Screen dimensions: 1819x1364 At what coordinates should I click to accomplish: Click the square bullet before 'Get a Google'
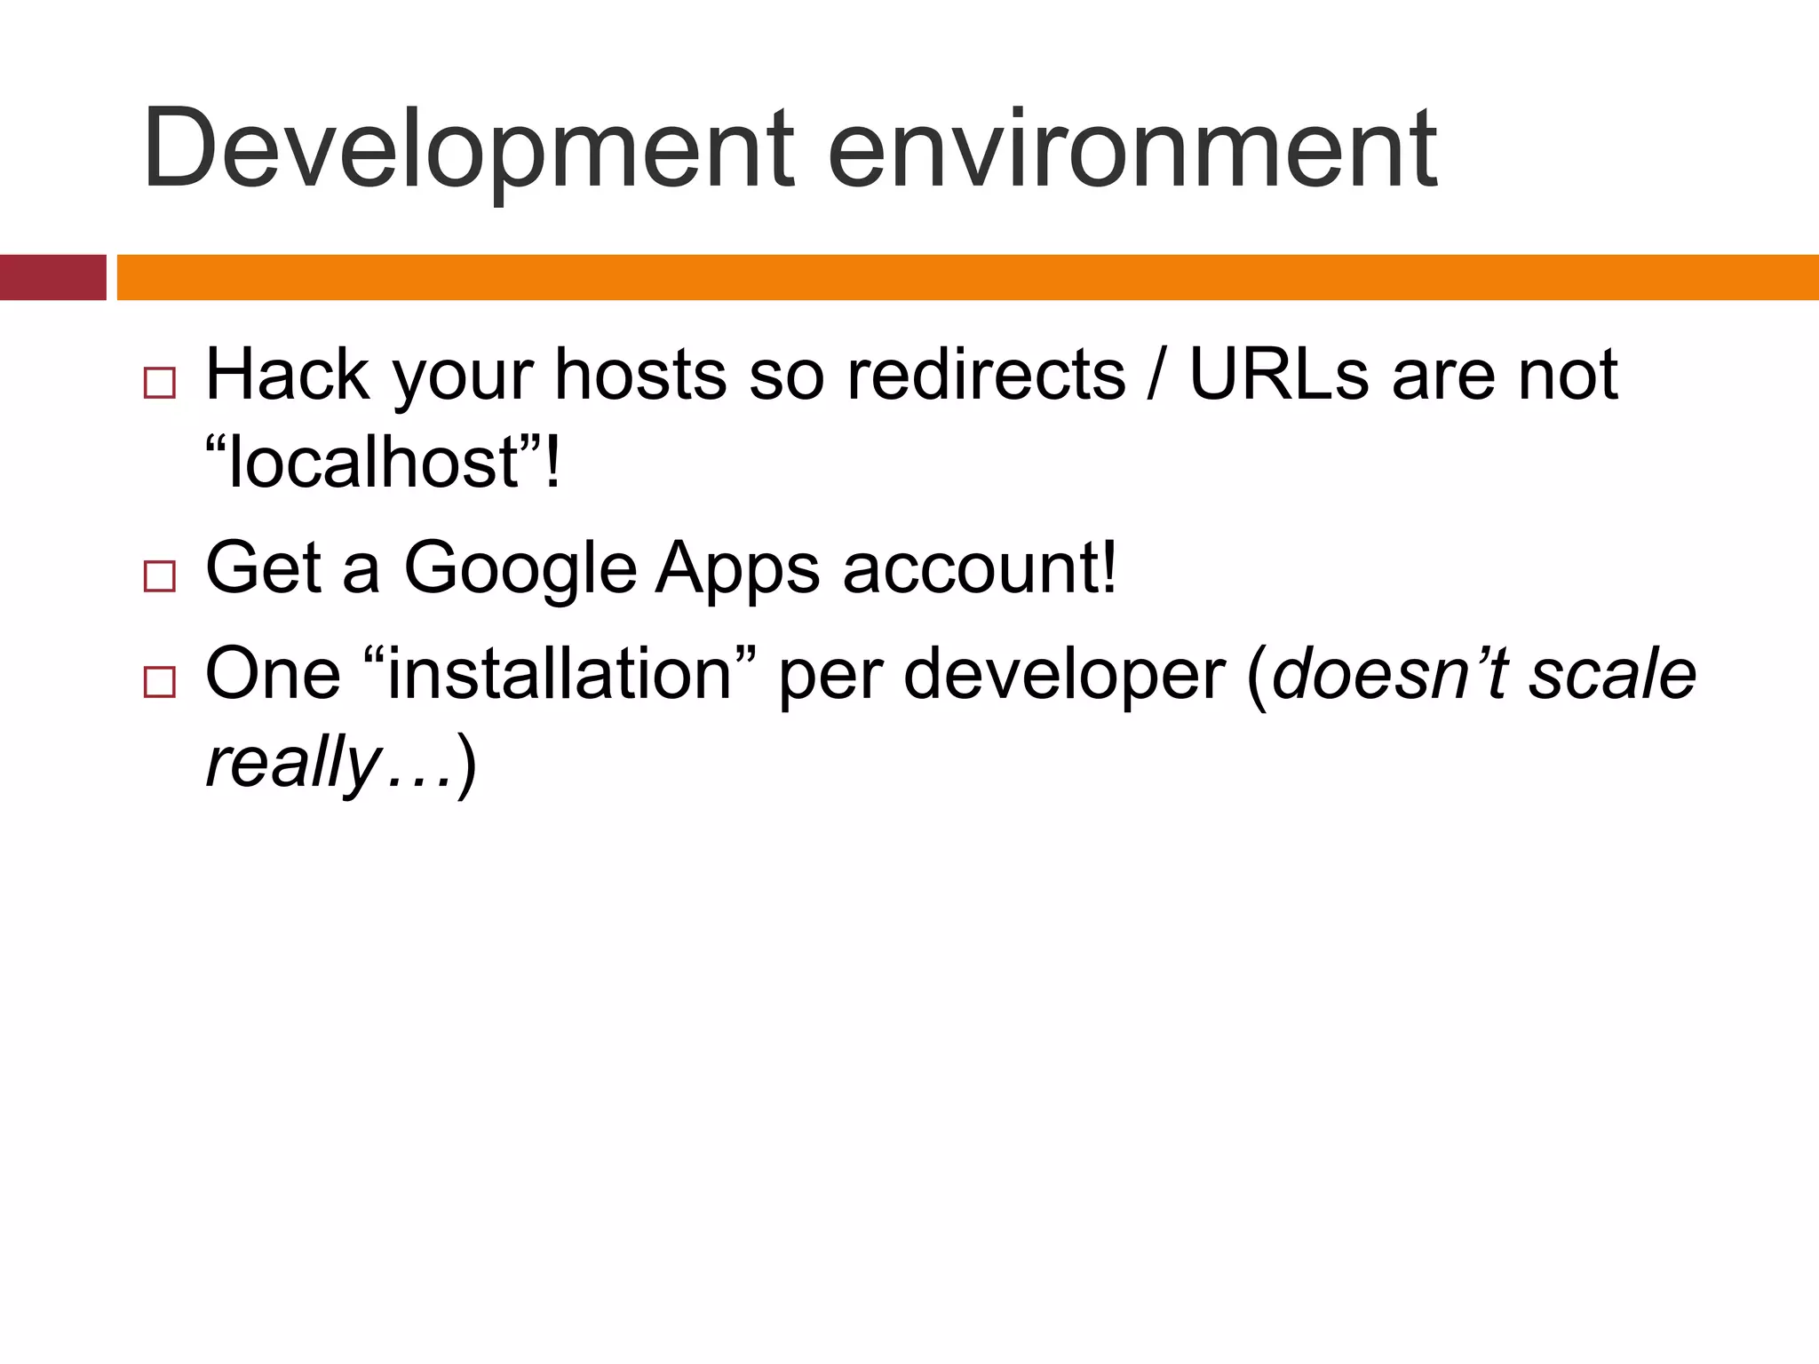(x=159, y=576)
